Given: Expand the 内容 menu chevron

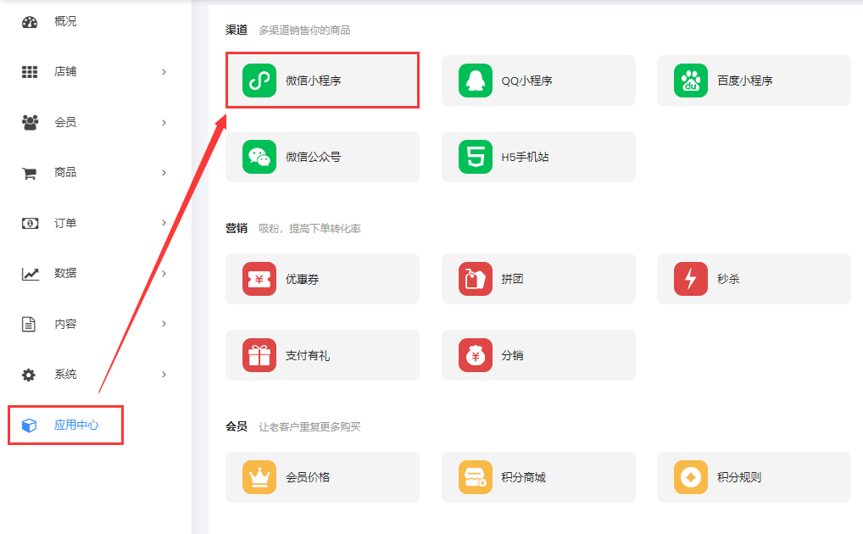Looking at the screenshot, I should pyautogui.click(x=164, y=324).
